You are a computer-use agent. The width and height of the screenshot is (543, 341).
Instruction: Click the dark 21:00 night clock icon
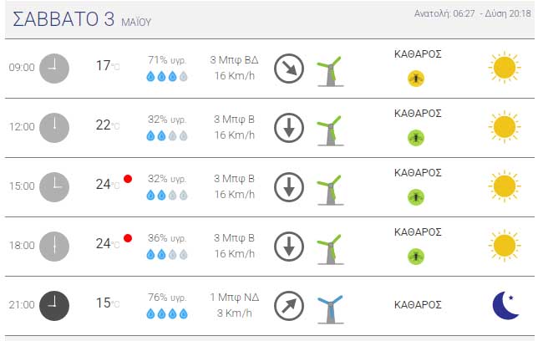point(54,306)
